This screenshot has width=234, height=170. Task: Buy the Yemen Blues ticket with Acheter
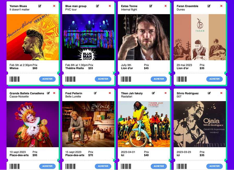coord(47,79)
